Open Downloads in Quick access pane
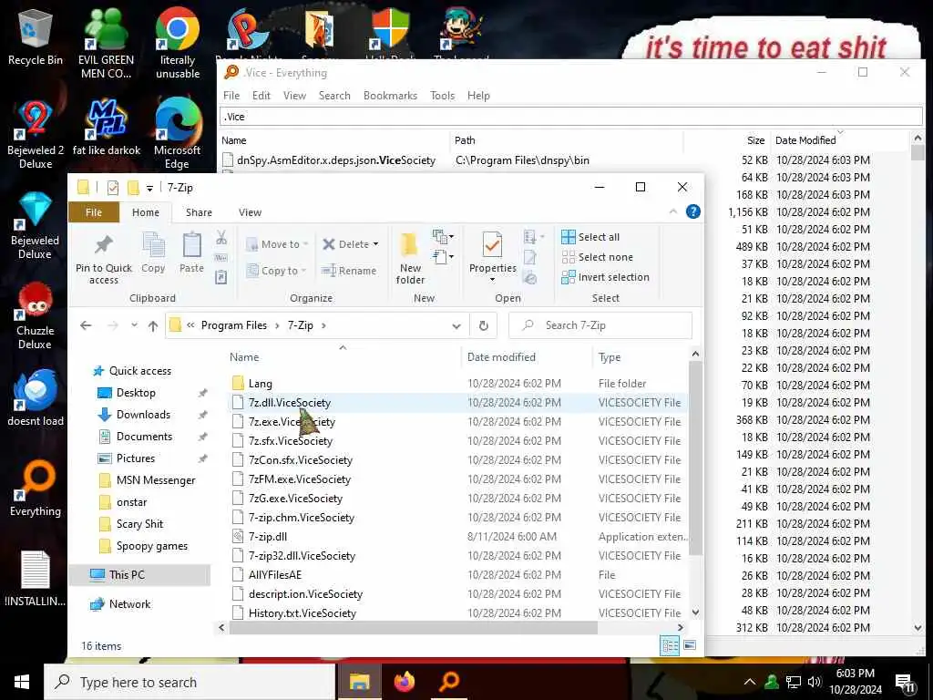 [x=143, y=415]
